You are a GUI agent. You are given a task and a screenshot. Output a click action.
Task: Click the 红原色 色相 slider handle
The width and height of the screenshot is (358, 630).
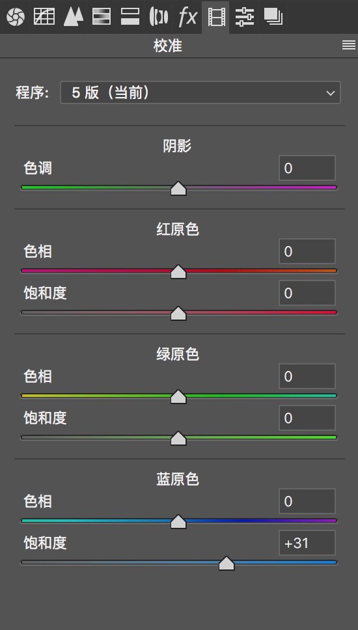[x=178, y=272]
